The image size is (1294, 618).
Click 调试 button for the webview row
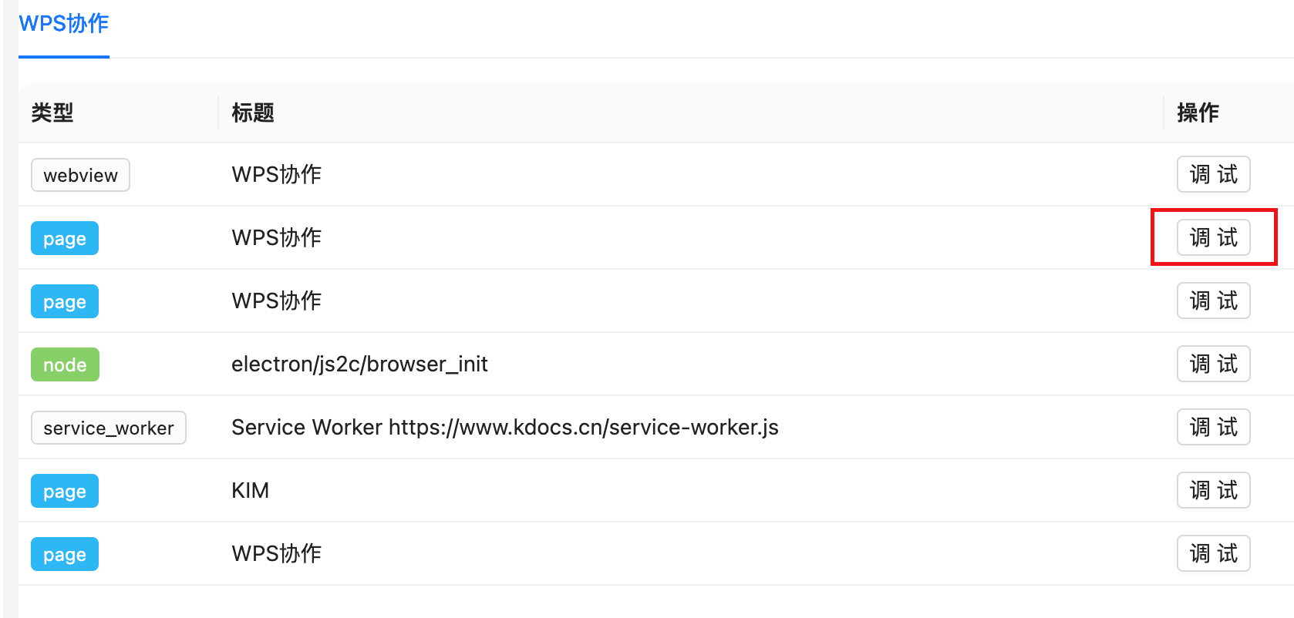point(1213,174)
